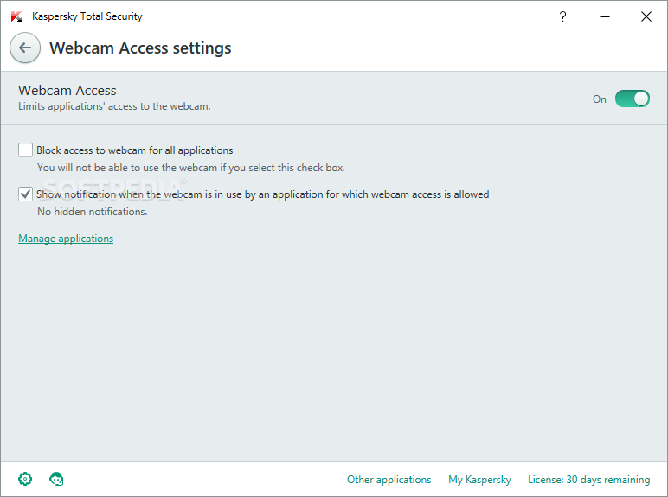Open Kaspersky settings gear icon

[x=25, y=479]
